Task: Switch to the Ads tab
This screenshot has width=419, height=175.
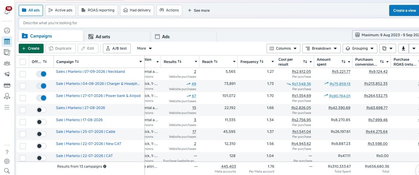Action: coord(184,37)
